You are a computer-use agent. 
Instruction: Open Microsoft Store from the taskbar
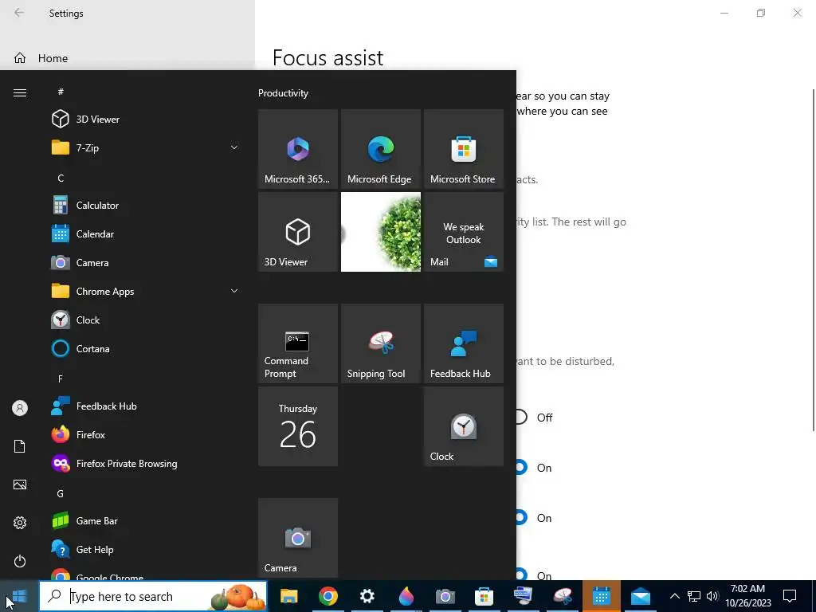[484, 596]
